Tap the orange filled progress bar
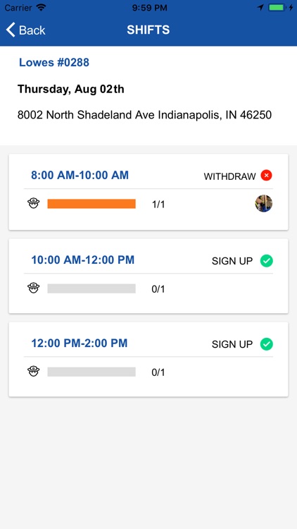297x529 pixels. (91, 204)
